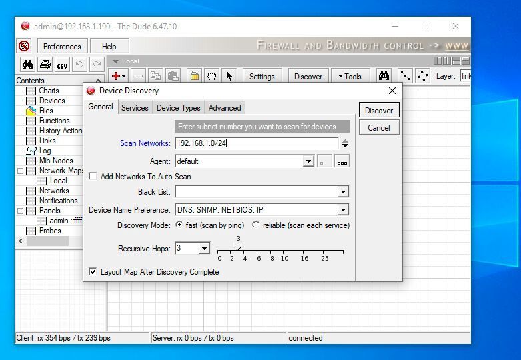This screenshot has width=521, height=360.
Task: Expand the Black List dropdown
Action: [x=342, y=192]
